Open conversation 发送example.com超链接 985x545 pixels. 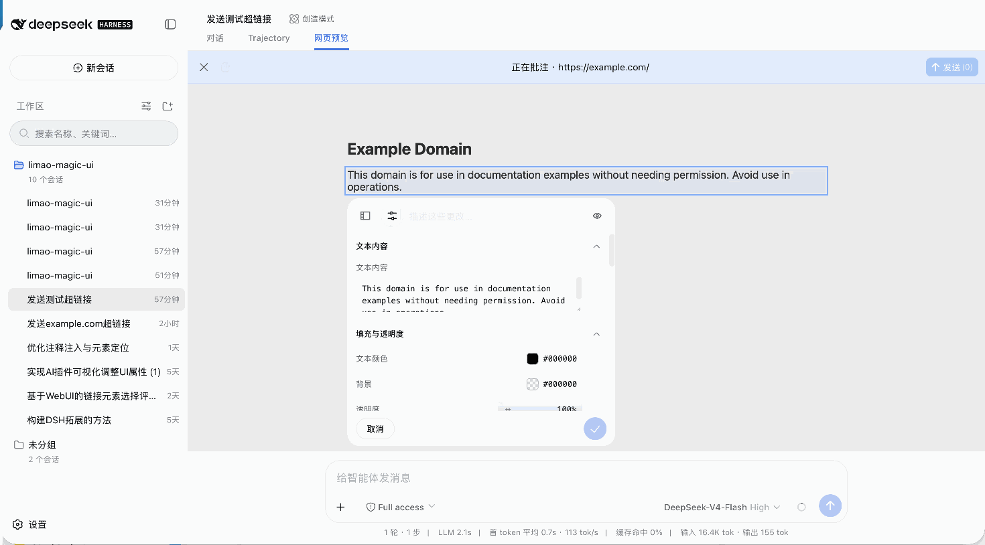[x=96, y=323]
